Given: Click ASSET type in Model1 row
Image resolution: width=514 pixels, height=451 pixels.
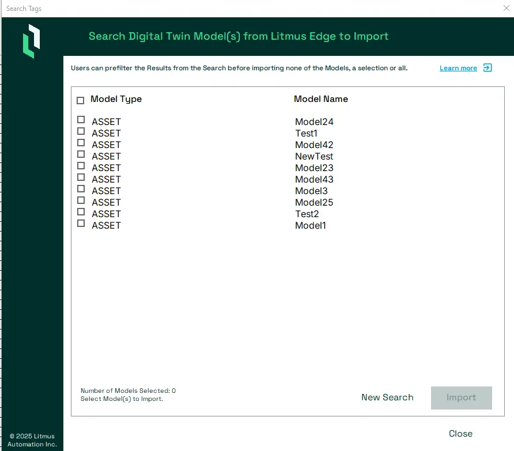Looking at the screenshot, I should tap(106, 226).
